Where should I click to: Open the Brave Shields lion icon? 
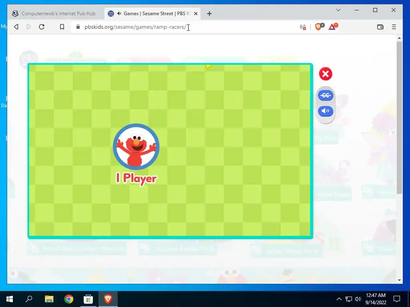[319, 26]
